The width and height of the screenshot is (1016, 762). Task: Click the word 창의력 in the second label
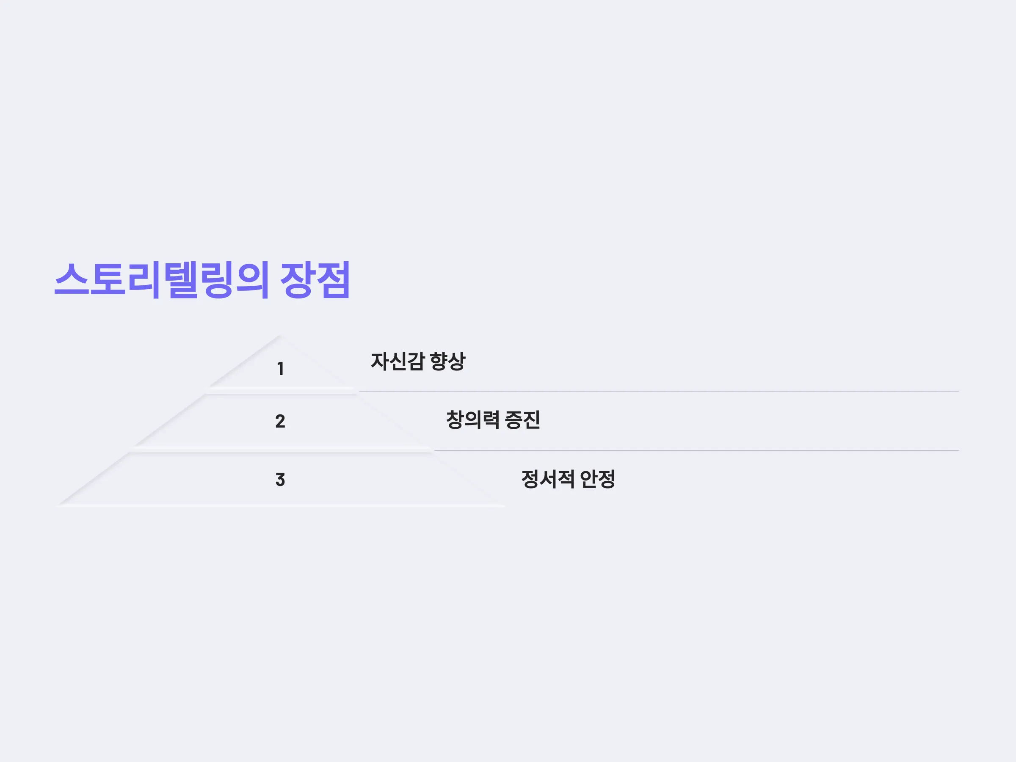[472, 420]
